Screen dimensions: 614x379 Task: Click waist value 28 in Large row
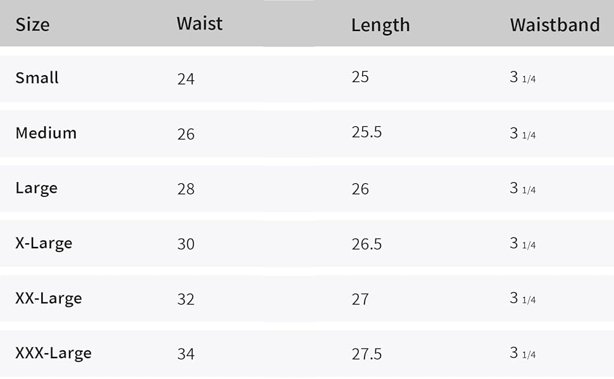[186, 189]
